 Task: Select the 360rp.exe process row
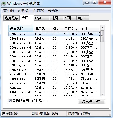pos(54,34)
